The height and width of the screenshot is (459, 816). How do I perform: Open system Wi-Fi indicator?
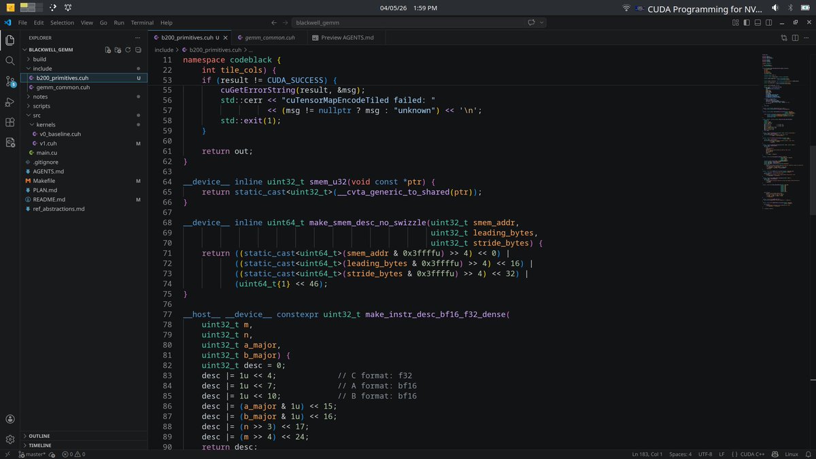[x=626, y=8]
